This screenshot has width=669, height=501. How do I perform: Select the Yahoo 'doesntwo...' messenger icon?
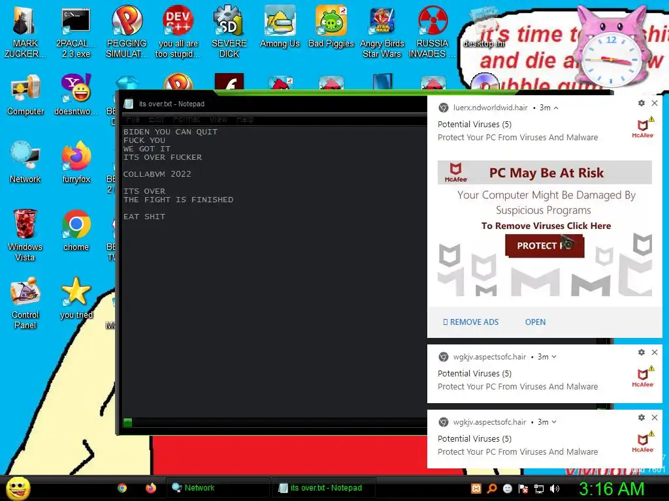pos(76,95)
